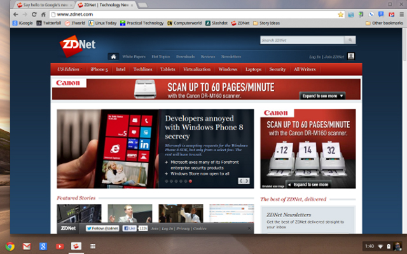Click the blue chat bubble extension icon
This screenshot has width=407, height=254.
click(x=381, y=14)
